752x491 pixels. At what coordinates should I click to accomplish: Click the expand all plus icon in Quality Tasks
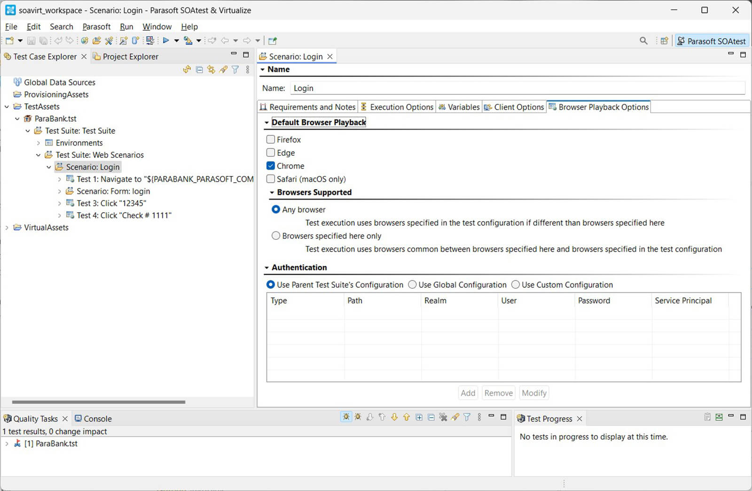tap(419, 417)
